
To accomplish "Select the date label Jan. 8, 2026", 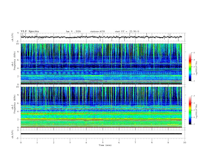I will click(x=73, y=31).
